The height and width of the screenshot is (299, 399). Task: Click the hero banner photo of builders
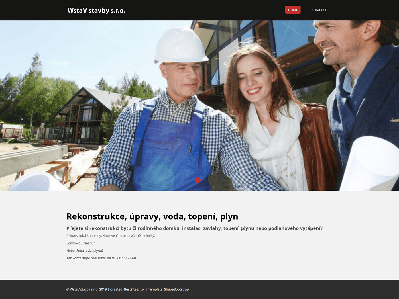click(x=199, y=105)
